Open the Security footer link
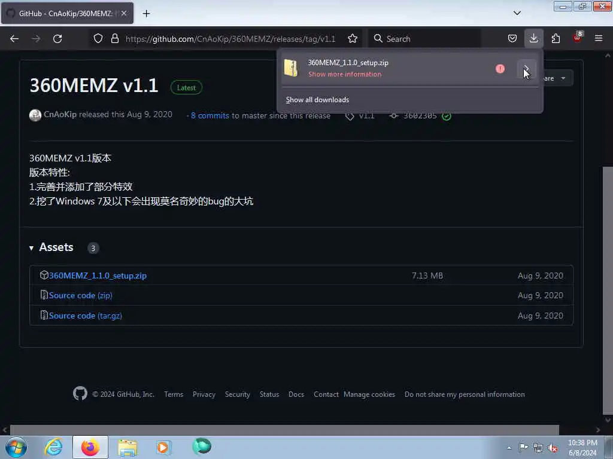Screen dimensions: 613x459 click(237, 394)
